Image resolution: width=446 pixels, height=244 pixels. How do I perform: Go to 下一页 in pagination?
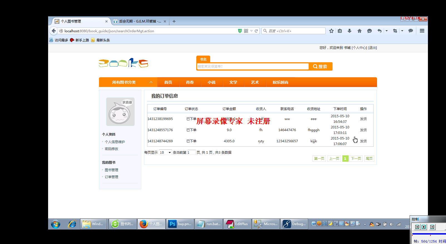tap(356, 159)
